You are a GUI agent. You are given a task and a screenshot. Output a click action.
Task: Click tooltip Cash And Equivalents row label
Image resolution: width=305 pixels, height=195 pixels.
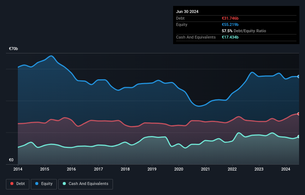coord(196,37)
